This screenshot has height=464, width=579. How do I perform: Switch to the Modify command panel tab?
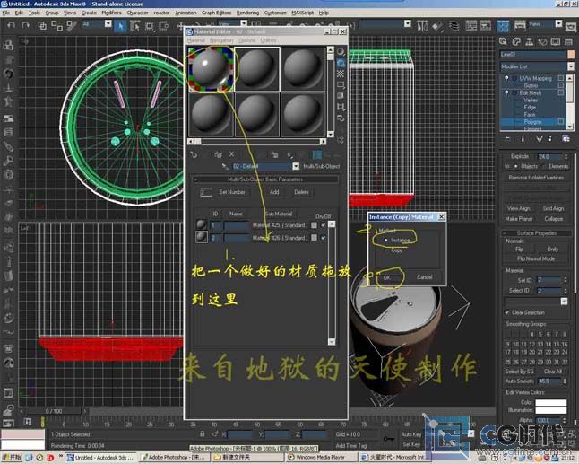click(x=516, y=42)
